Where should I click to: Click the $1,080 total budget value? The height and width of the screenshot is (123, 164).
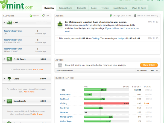138,90
